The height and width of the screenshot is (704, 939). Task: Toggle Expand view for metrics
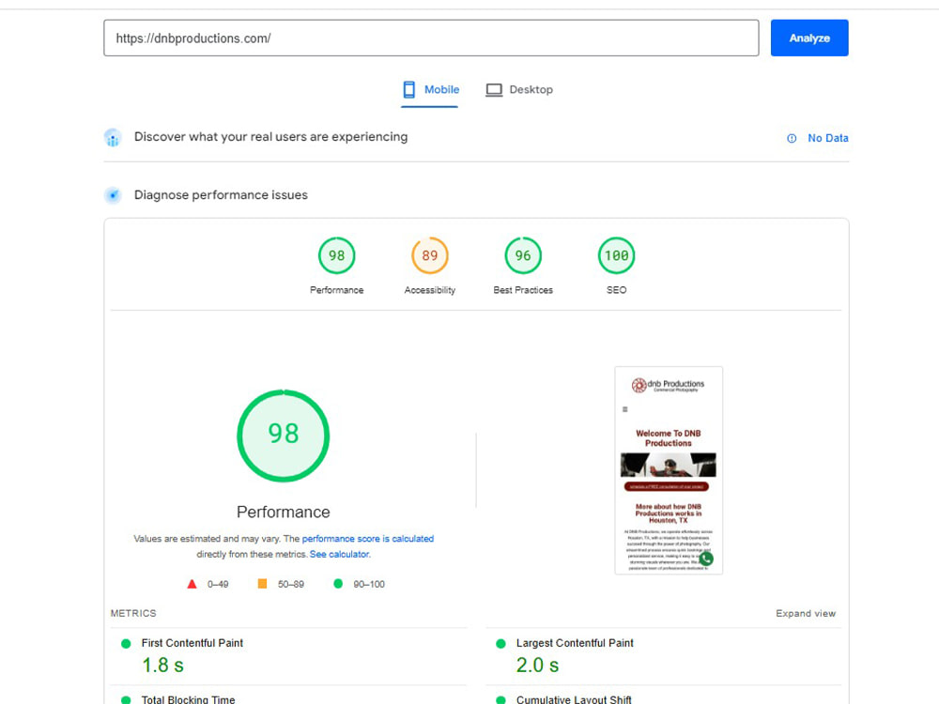click(x=806, y=614)
